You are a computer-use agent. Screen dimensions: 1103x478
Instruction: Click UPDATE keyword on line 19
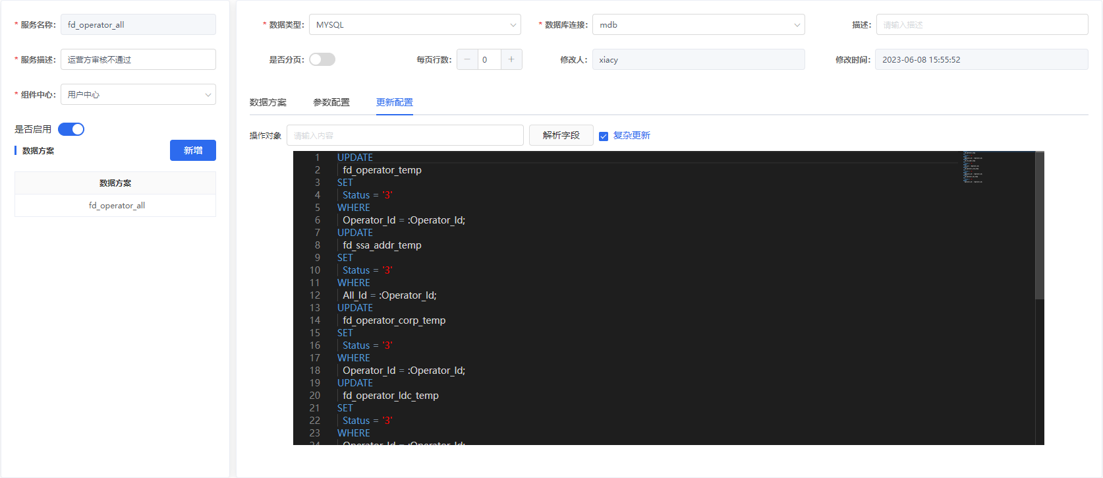coord(355,383)
